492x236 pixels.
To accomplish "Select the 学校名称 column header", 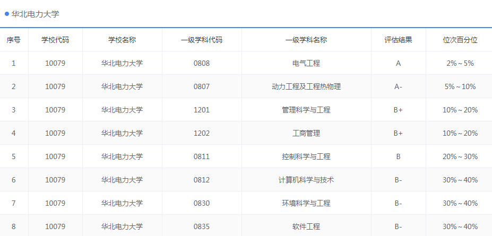I will coord(122,40).
